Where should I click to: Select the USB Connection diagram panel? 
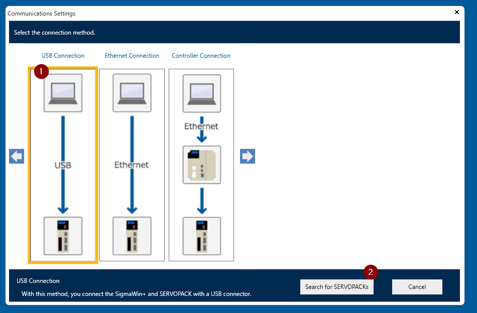coord(63,165)
